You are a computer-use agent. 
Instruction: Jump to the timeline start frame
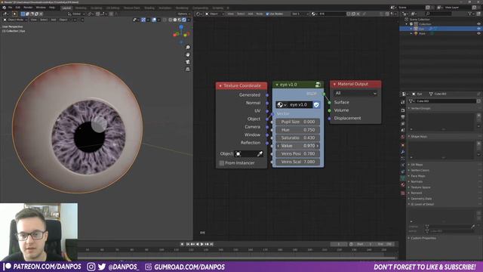coord(188,244)
